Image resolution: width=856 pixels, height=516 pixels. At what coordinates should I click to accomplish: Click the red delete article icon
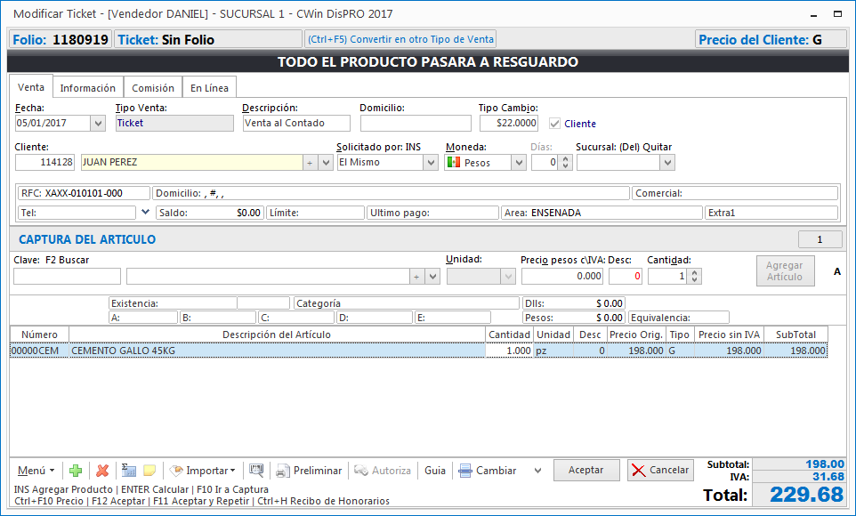click(x=101, y=471)
